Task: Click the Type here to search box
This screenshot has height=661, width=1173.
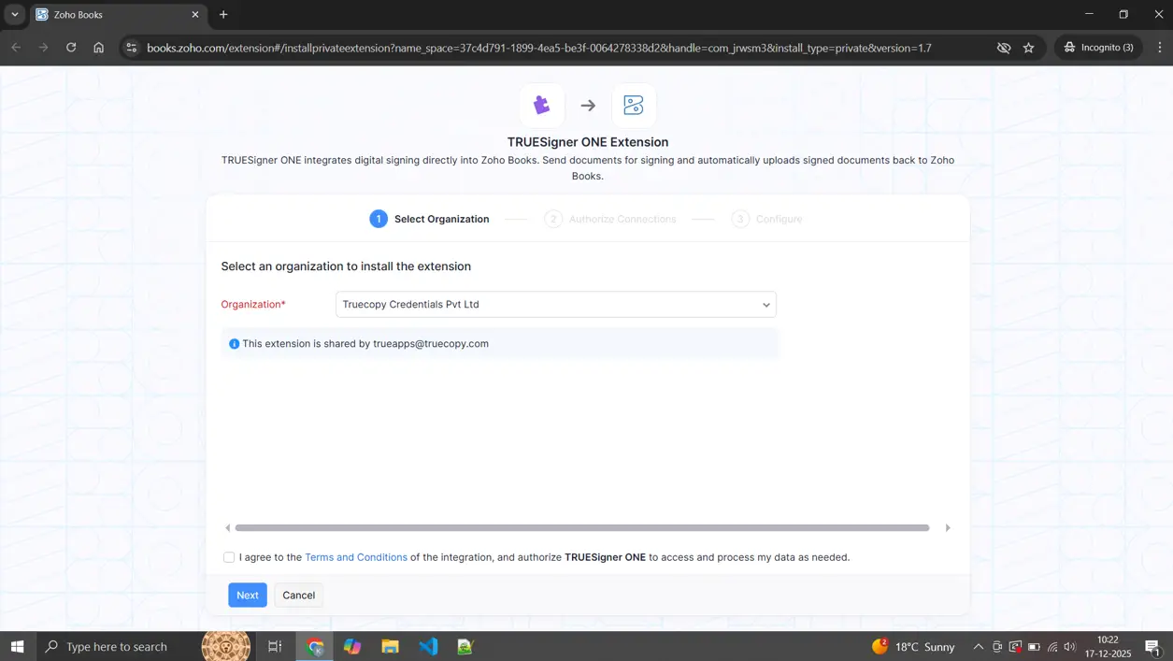Action: point(119,646)
